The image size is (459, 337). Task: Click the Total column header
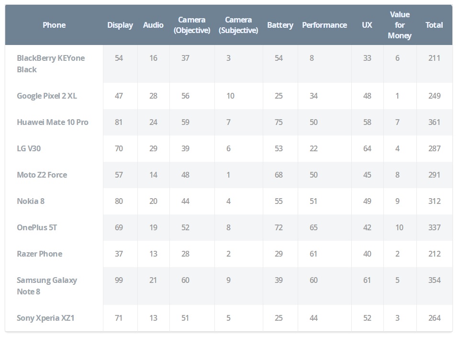pyautogui.click(x=434, y=25)
